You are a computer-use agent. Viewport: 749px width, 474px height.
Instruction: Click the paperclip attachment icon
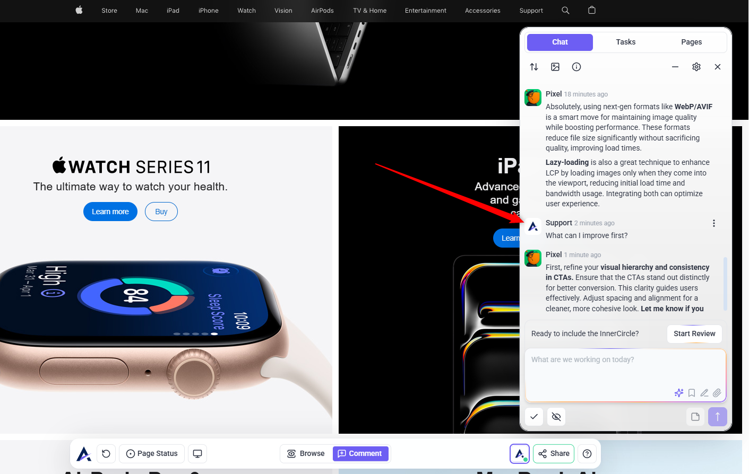point(717,393)
